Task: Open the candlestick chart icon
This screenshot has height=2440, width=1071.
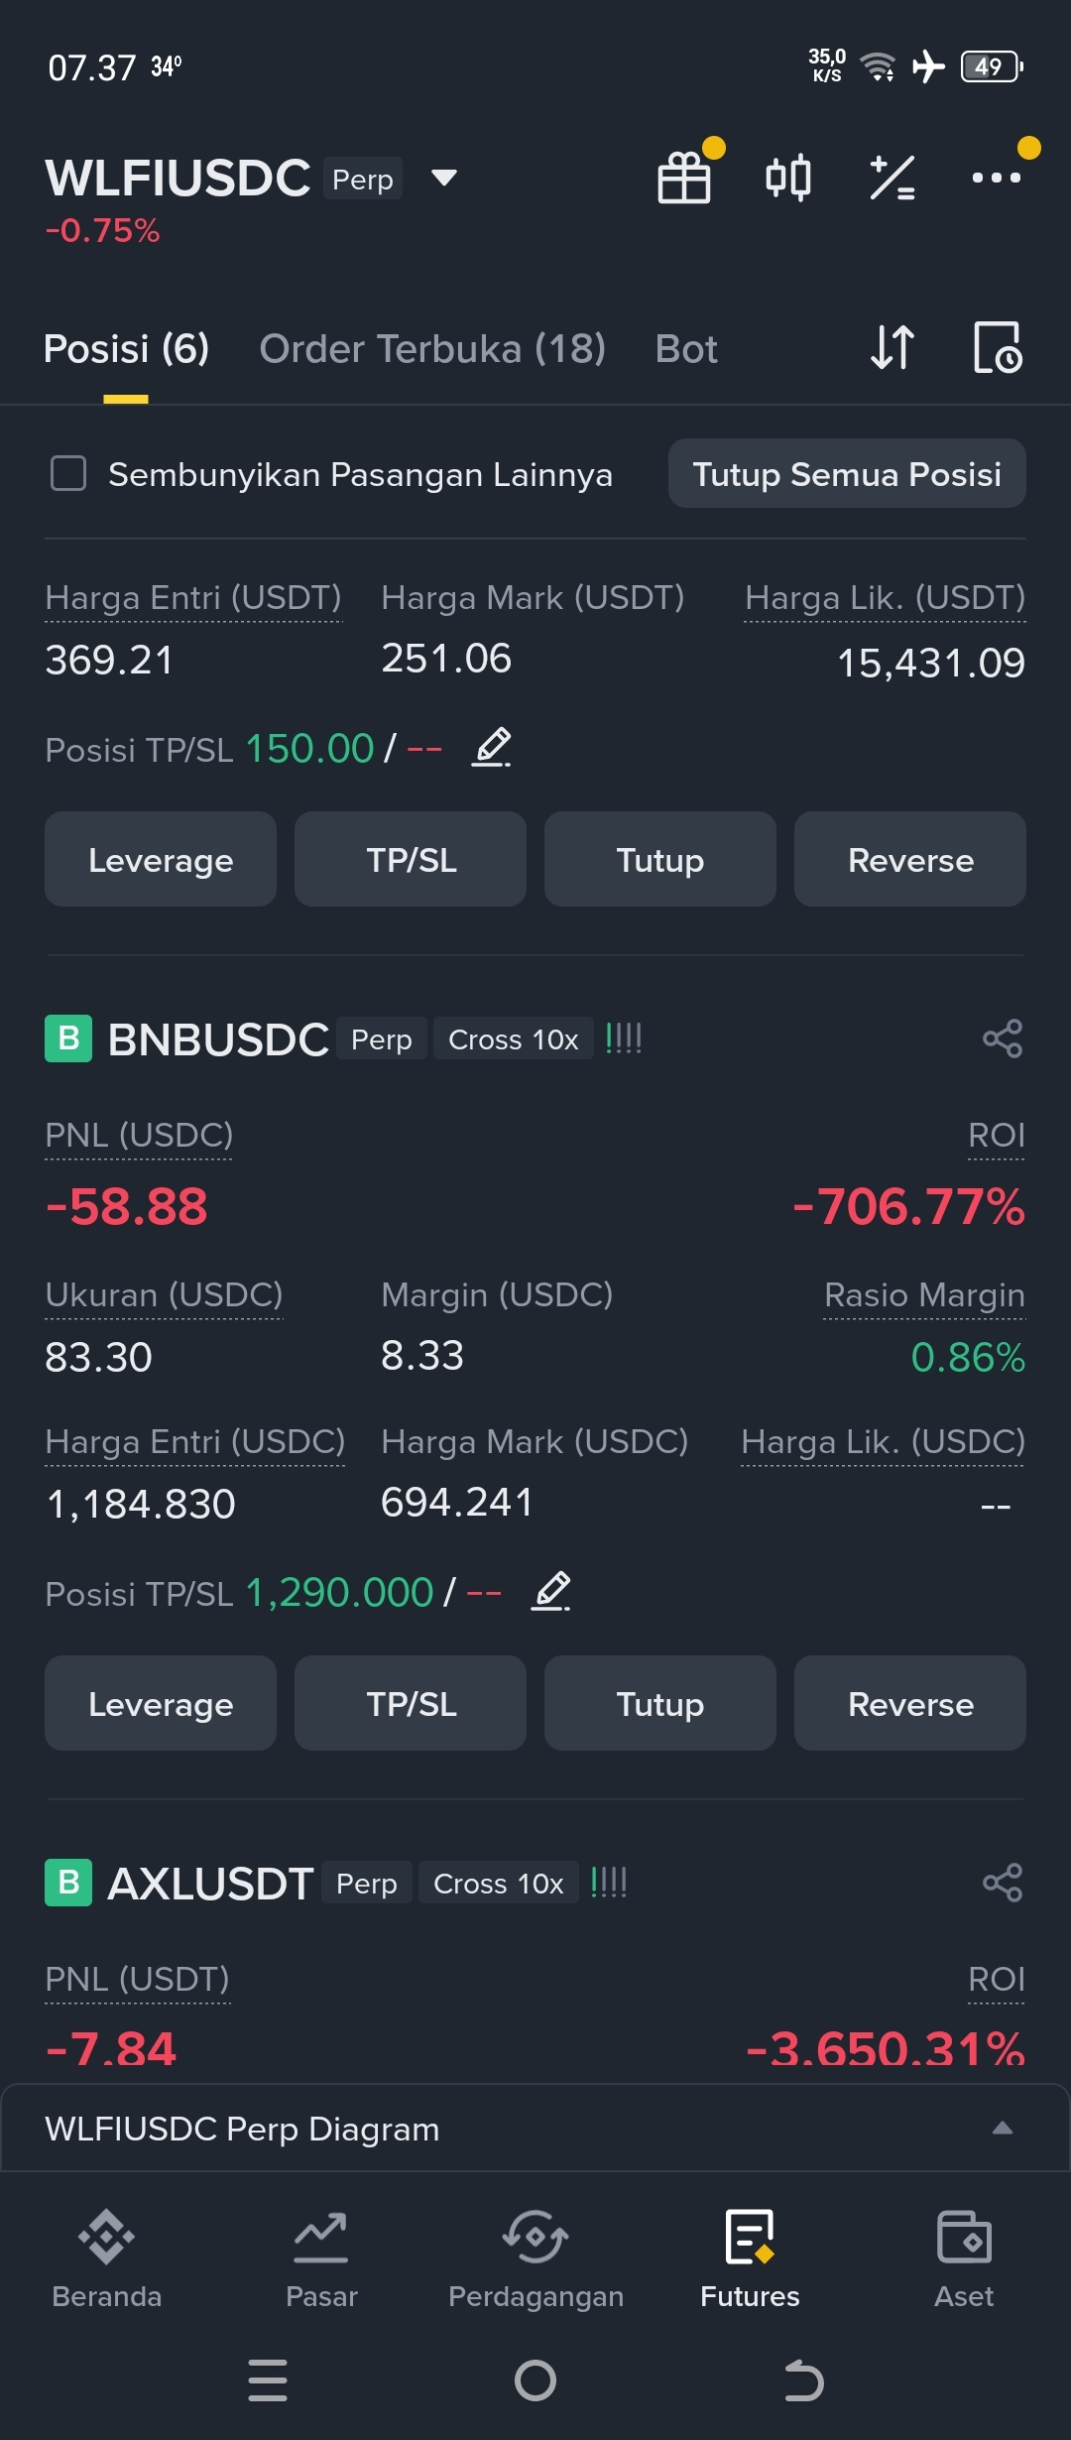Action: coord(788,178)
